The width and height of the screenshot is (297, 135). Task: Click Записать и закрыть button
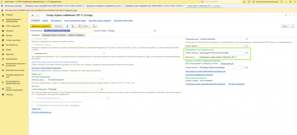[41, 26]
